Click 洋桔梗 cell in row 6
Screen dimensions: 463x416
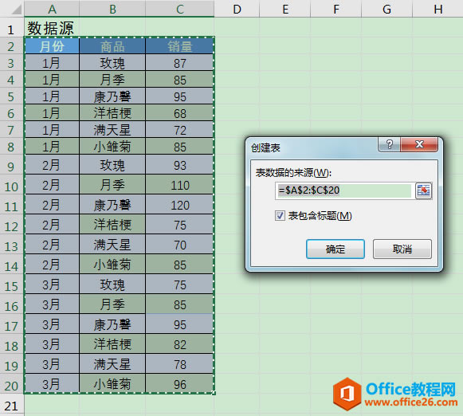click(112, 113)
